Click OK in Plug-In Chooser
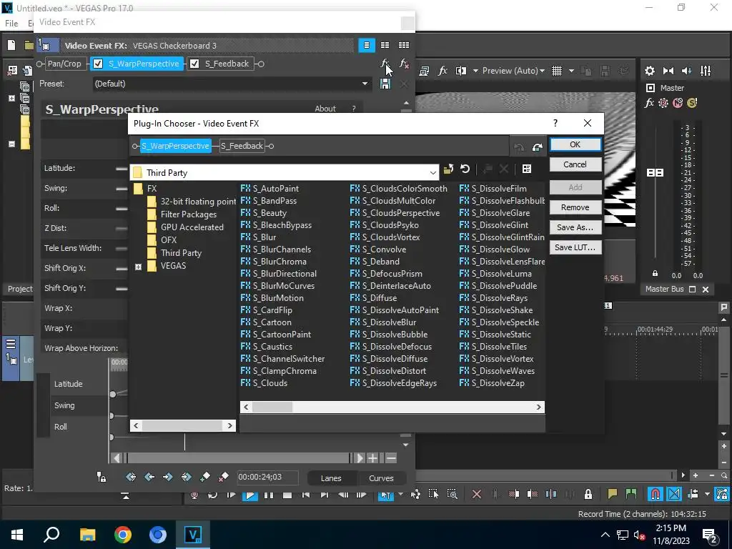The width and height of the screenshot is (732, 549). [575, 144]
